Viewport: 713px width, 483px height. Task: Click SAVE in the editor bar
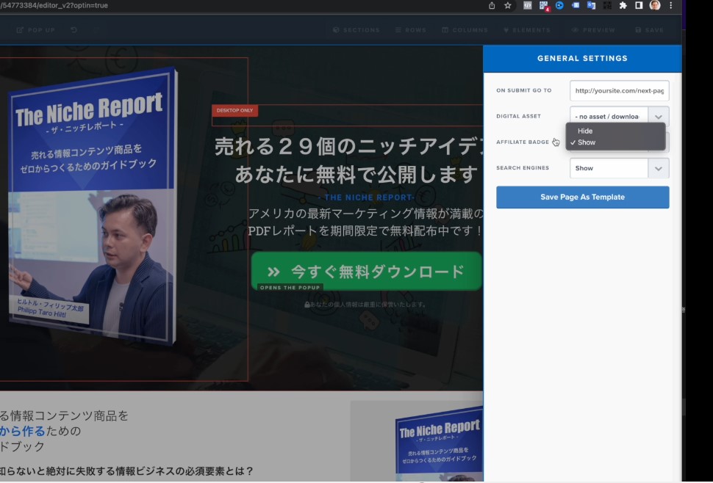click(650, 30)
